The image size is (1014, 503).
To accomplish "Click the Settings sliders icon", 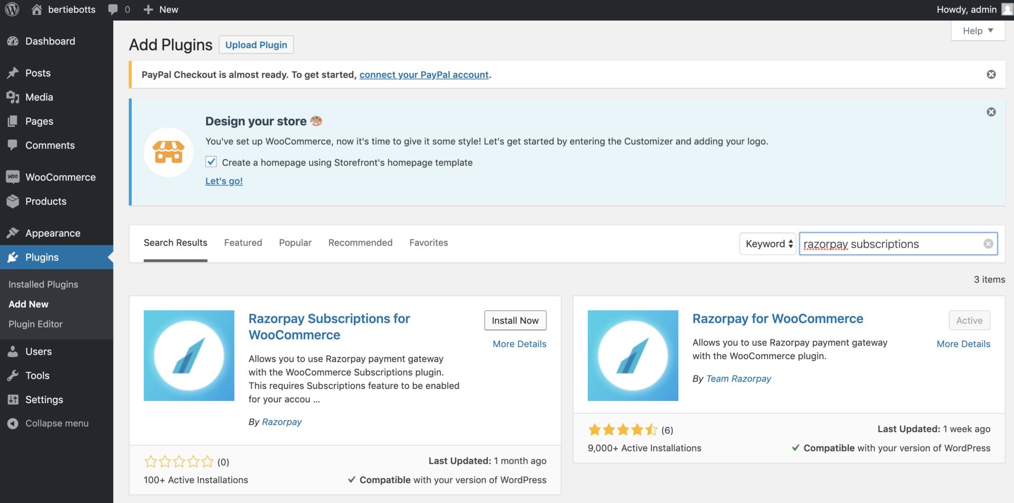I will pyautogui.click(x=13, y=399).
